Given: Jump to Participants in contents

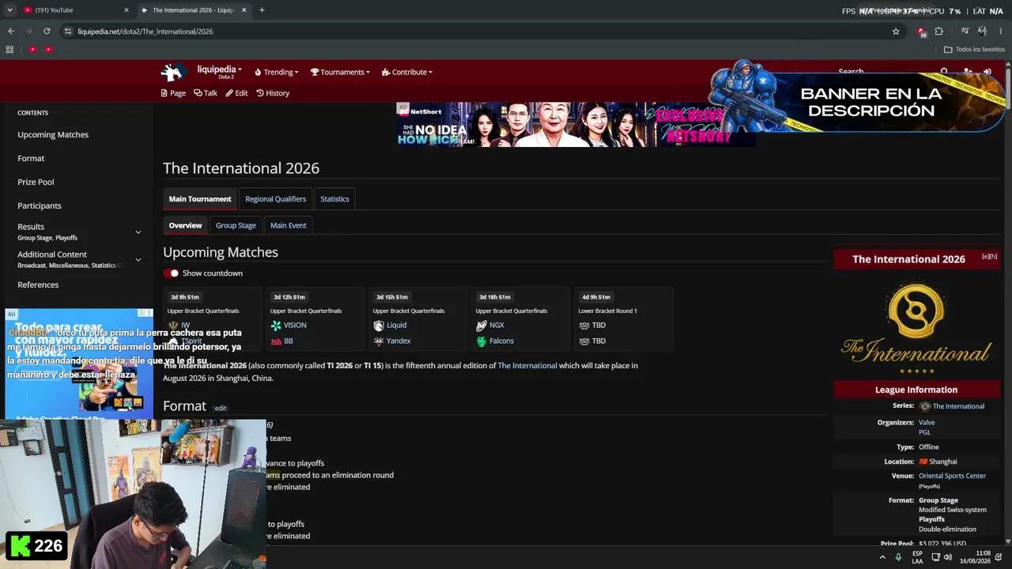Looking at the screenshot, I should pyautogui.click(x=40, y=205).
